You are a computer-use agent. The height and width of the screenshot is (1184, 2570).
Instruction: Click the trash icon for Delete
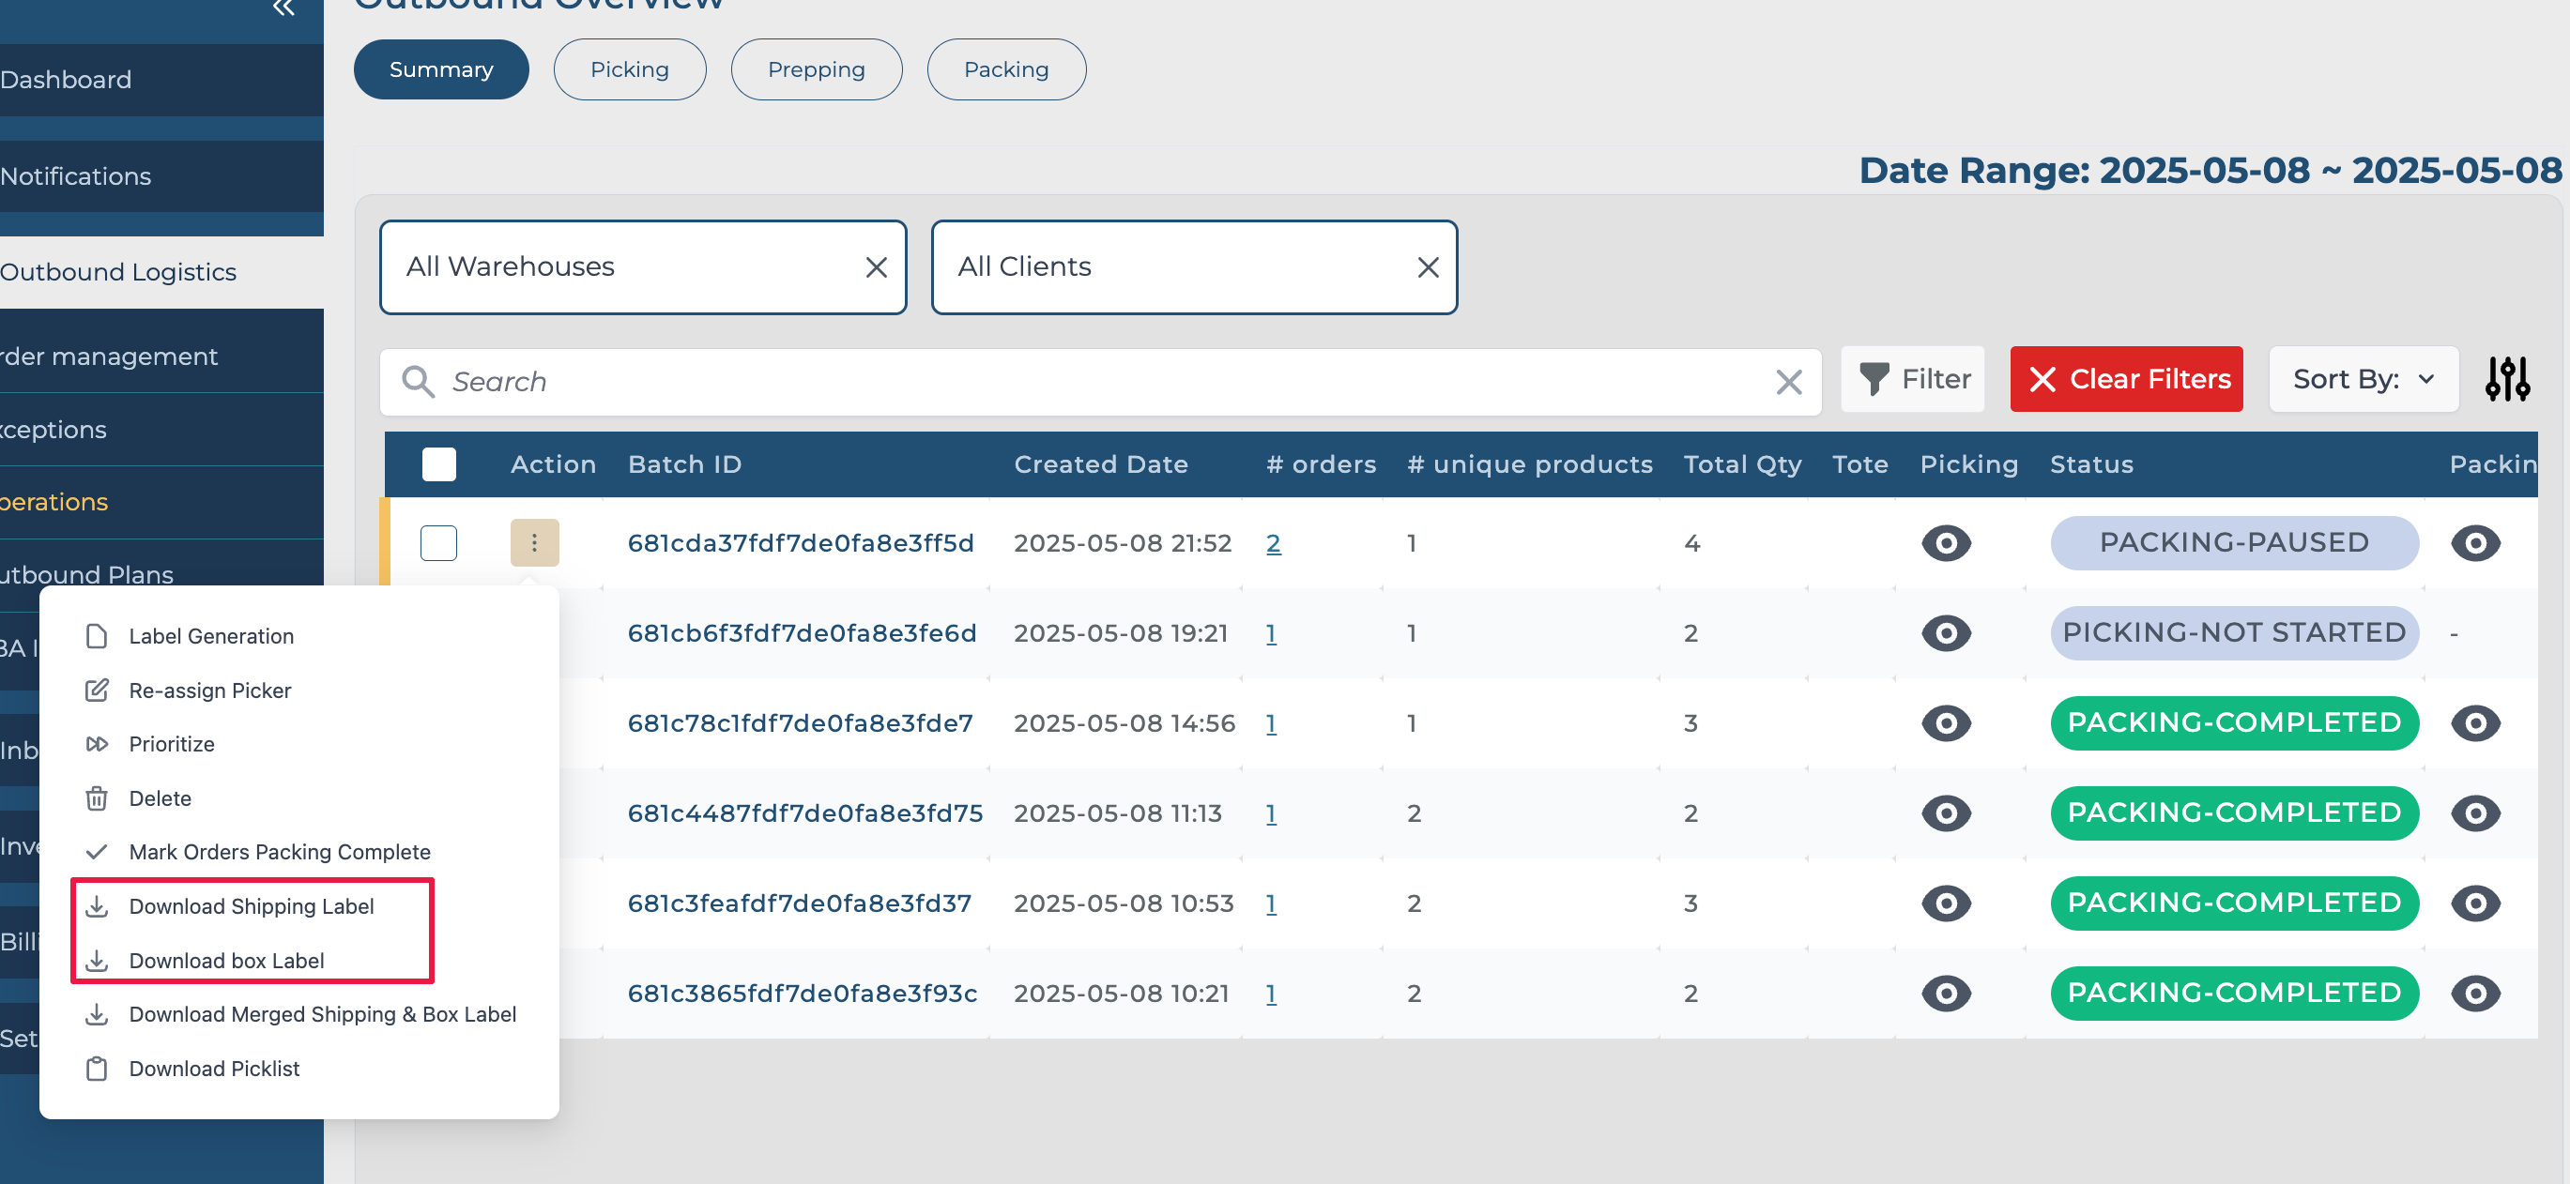point(97,798)
